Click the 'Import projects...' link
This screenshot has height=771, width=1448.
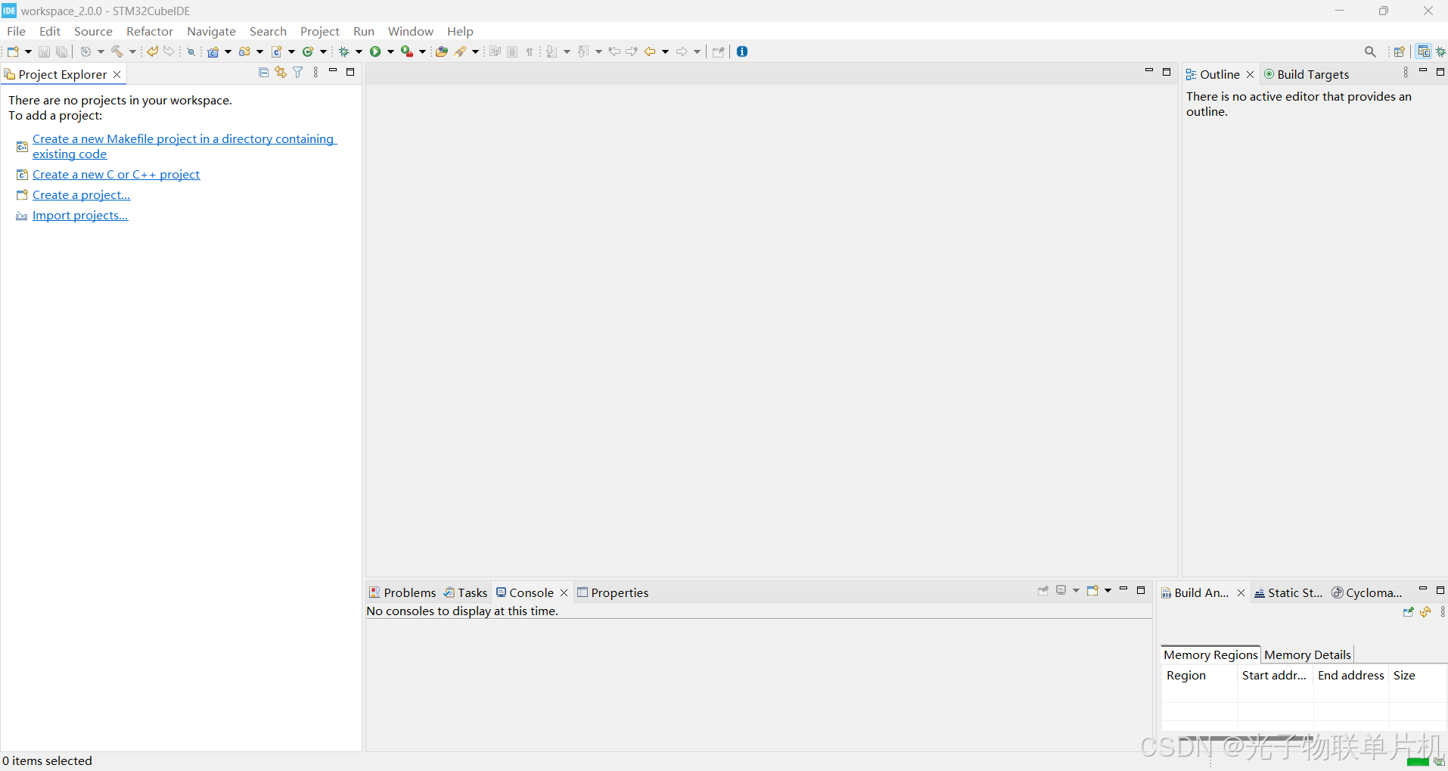coord(80,215)
